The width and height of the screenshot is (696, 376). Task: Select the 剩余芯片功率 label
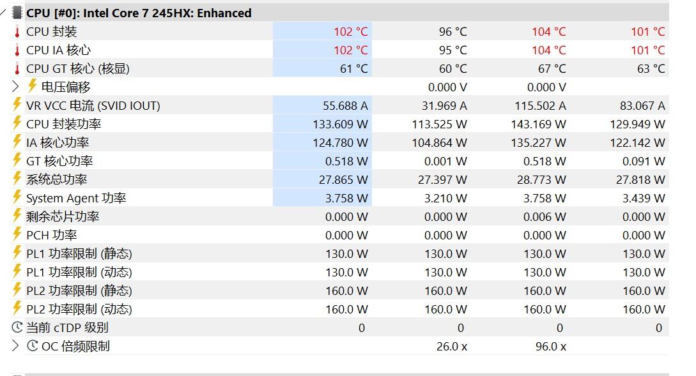[63, 217]
